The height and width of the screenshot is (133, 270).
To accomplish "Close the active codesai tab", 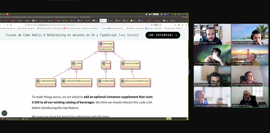I will pyautogui.click(x=105, y=21).
